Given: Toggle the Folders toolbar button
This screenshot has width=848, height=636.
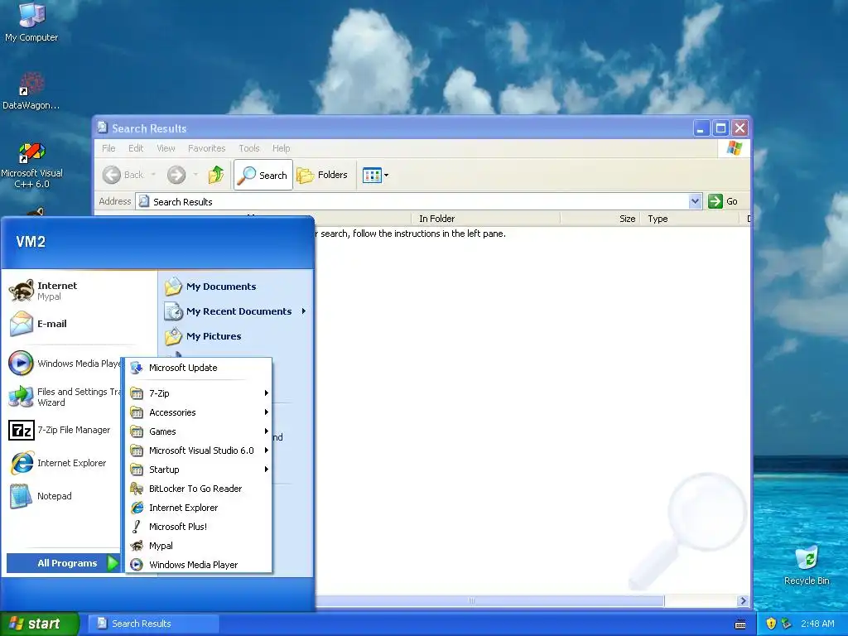Looking at the screenshot, I should tap(322, 175).
